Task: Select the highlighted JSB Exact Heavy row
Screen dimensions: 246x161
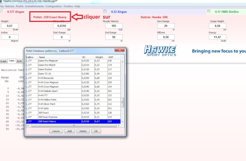Action: [x=73, y=121]
